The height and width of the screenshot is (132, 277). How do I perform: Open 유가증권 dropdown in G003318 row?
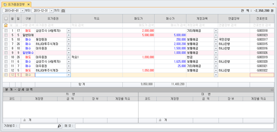point(69,31)
